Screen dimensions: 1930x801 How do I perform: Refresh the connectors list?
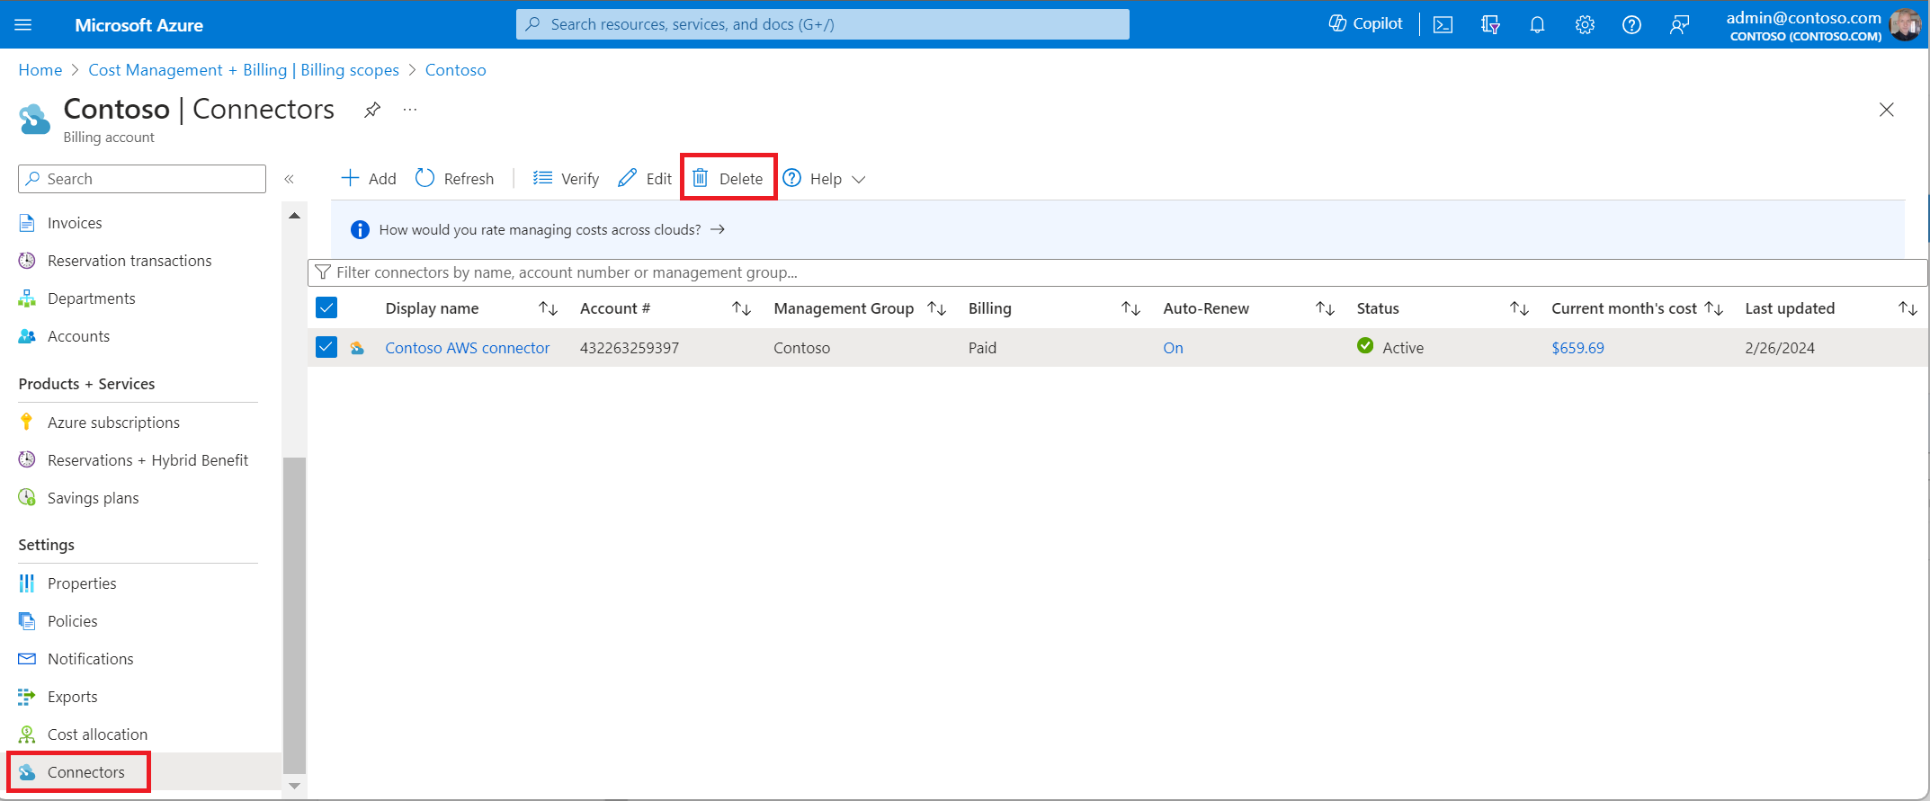[455, 179]
